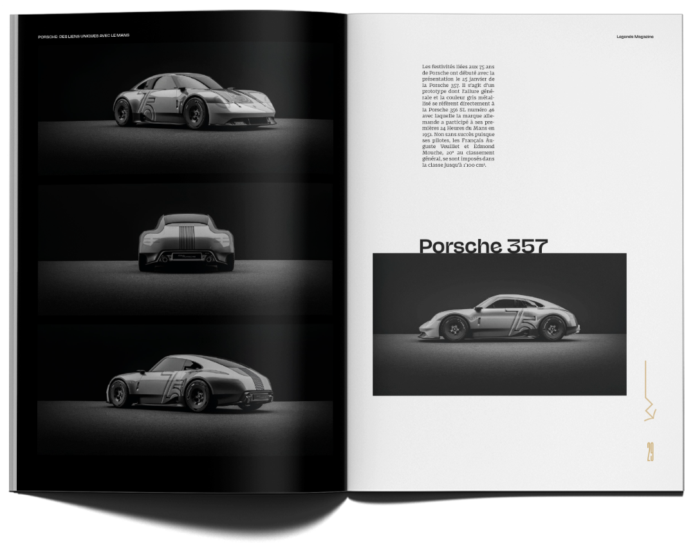Click the rear wheel of side-profile car
Viewport: 695px width, 543px height.
pos(552,329)
